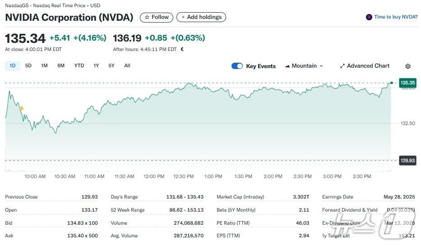
Task: Click the Mountain chart type icon
Action: pyautogui.click(x=287, y=66)
